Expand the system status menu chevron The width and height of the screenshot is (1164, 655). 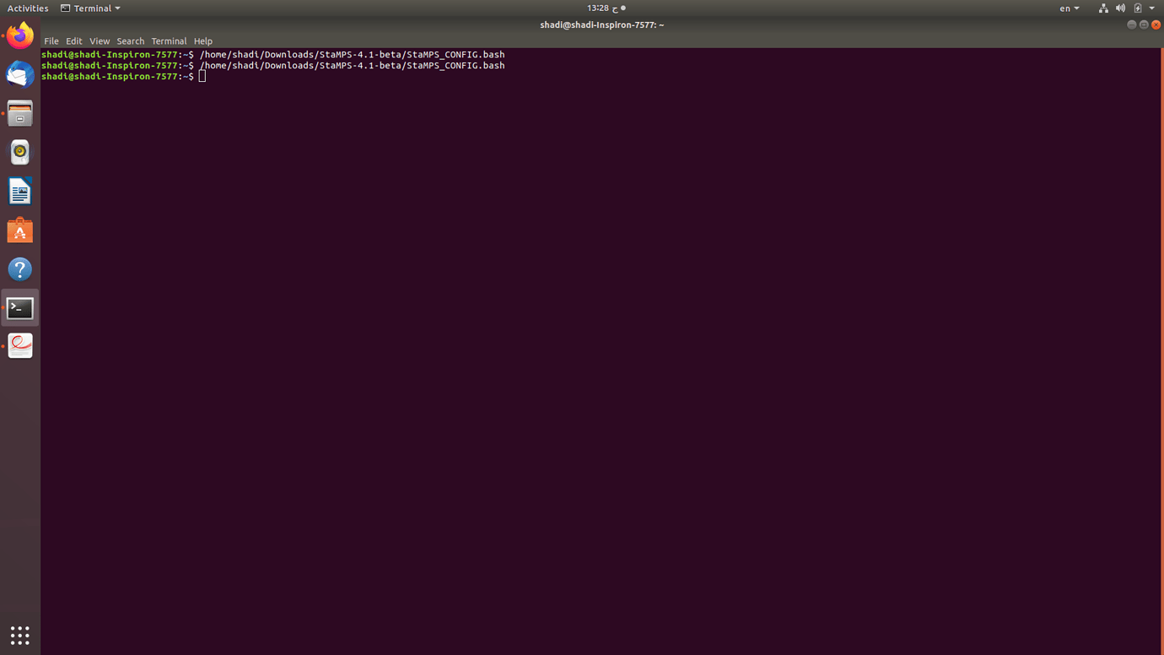point(1151,8)
